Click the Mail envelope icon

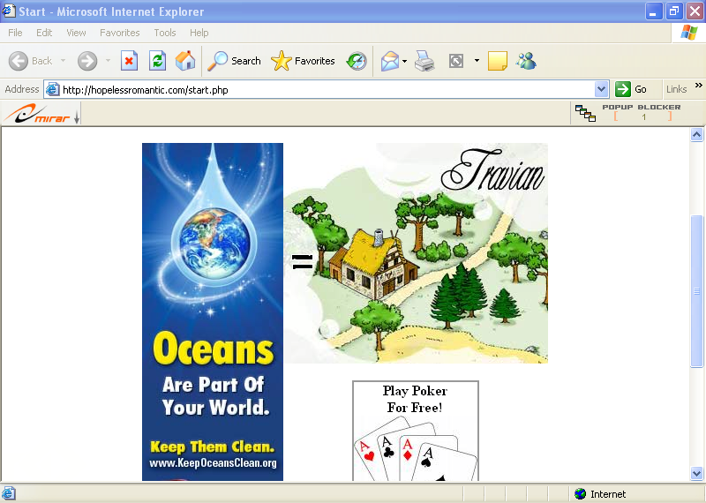[390, 61]
